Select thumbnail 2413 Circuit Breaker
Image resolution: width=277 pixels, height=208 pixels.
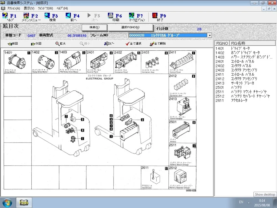pyautogui.click(x=182, y=108)
